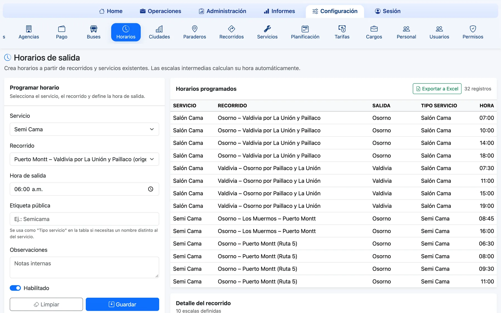Switch to the Operaciones tab

tap(160, 11)
